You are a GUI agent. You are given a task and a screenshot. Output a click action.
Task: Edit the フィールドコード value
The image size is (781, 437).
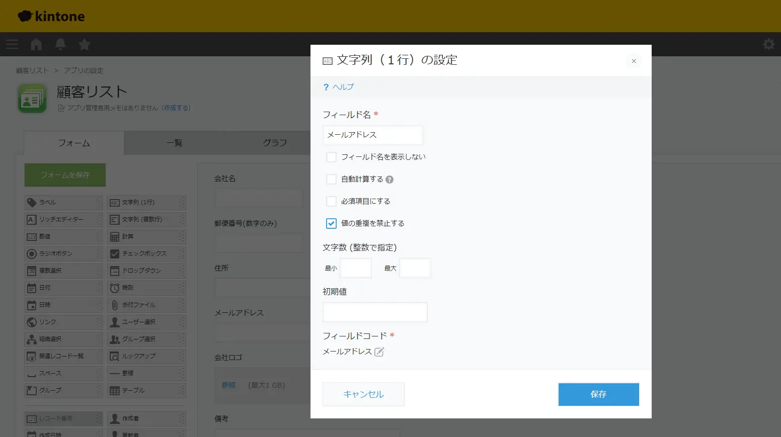[x=379, y=352]
